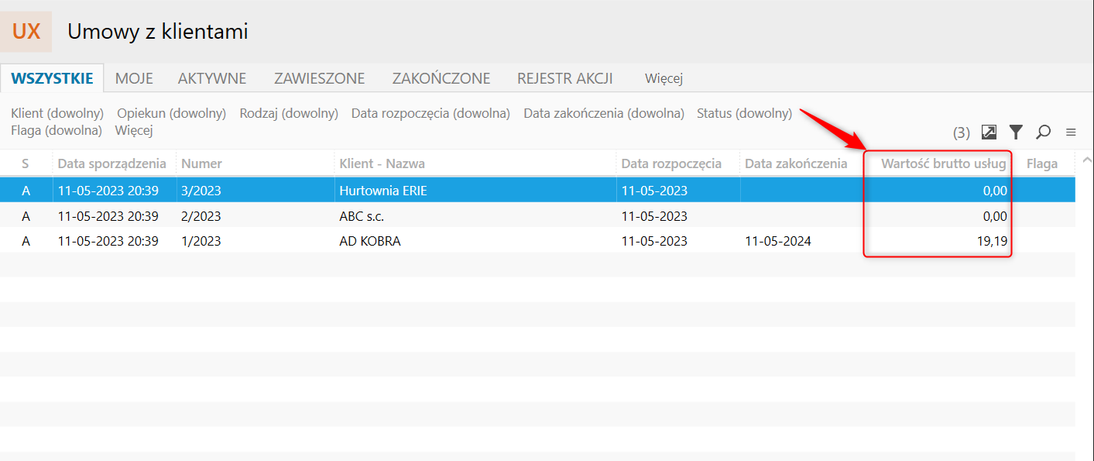Sort by Wartość brutto usług column header
Screen dimensions: 1094x461
coord(943,163)
